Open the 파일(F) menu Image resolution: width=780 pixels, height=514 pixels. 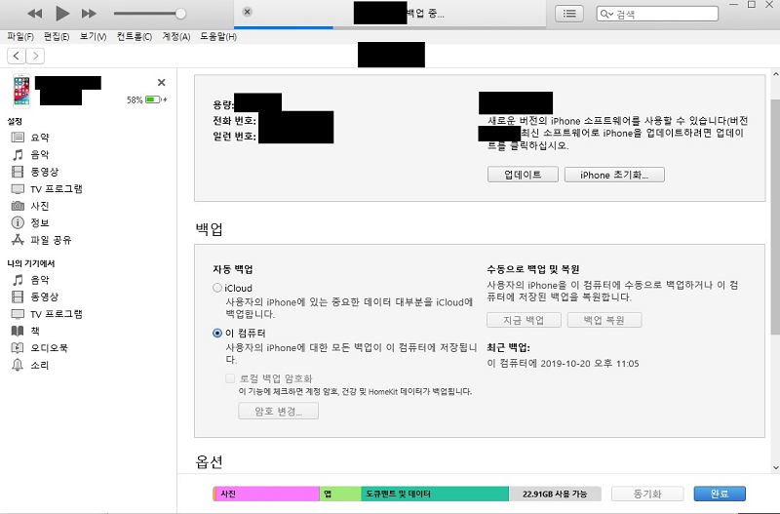(20, 36)
